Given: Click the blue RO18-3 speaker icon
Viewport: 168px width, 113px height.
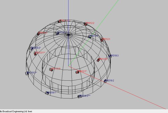Looking at the screenshot, I should pos(110,56).
